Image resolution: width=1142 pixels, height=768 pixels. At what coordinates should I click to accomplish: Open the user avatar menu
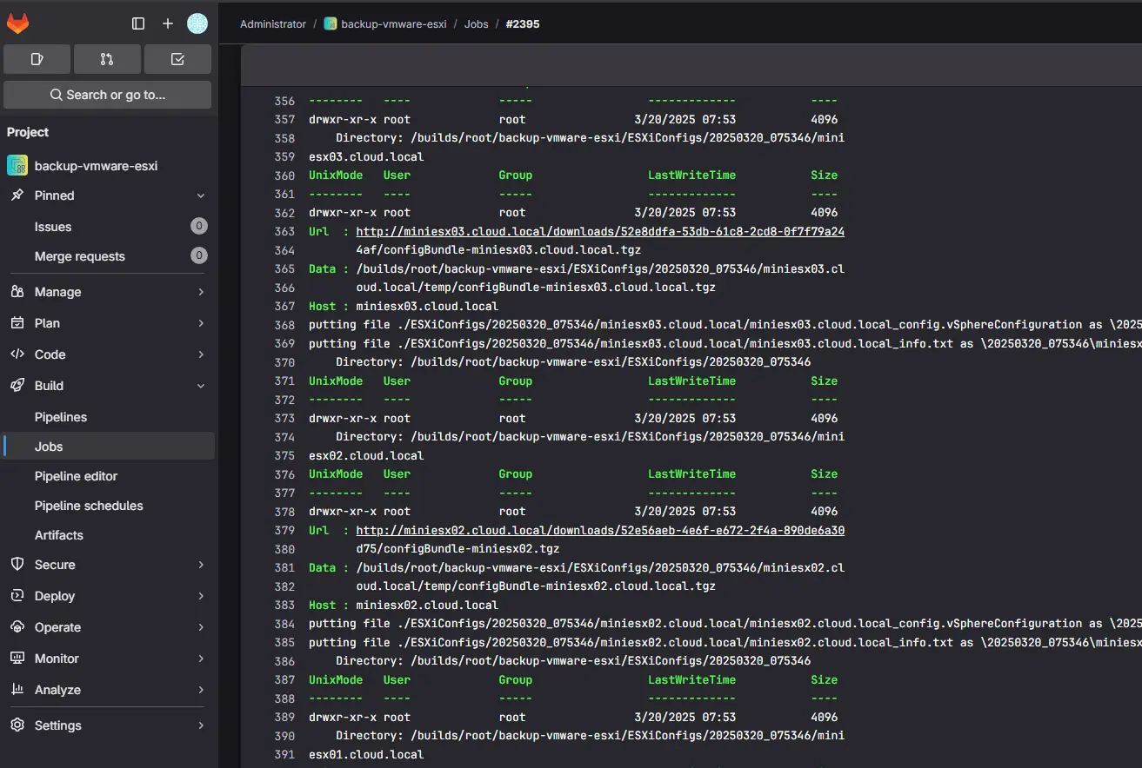(197, 23)
